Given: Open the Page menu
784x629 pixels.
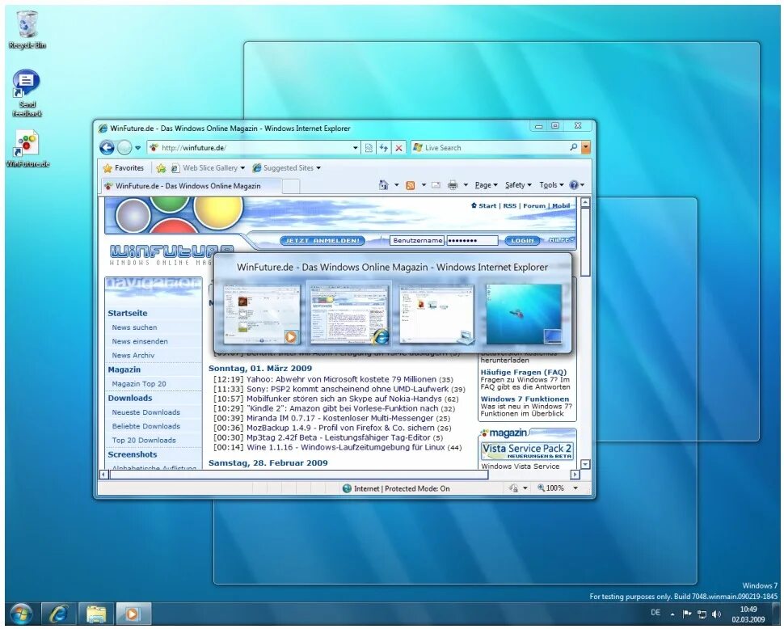Looking at the screenshot, I should (x=486, y=185).
